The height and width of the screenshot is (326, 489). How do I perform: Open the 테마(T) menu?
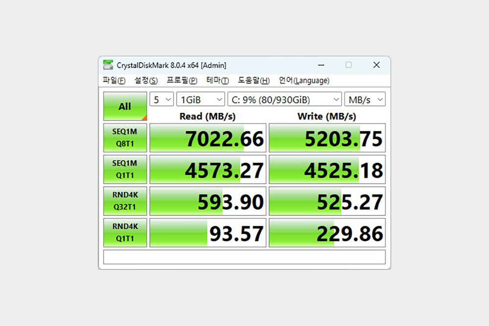click(218, 81)
